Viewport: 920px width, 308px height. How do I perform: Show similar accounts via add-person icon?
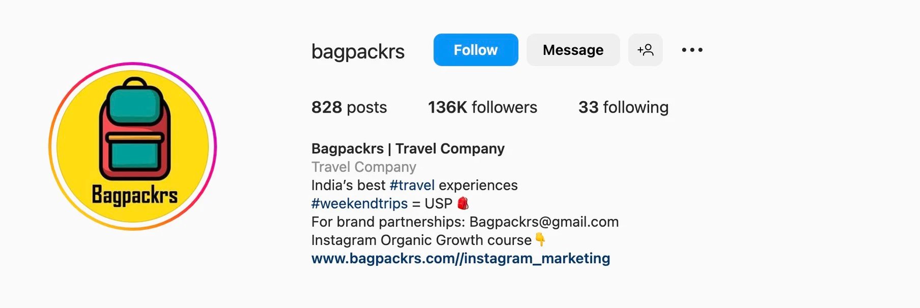[x=645, y=50]
